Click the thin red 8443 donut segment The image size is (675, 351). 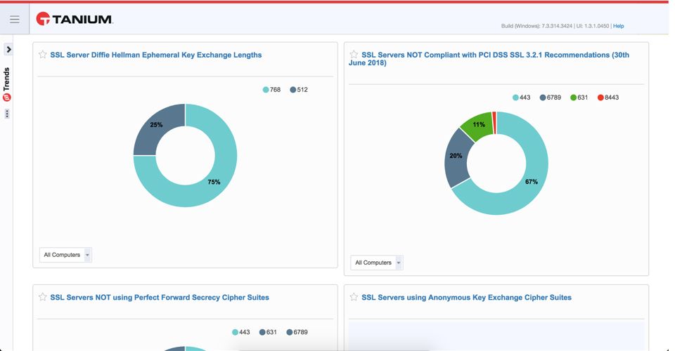coord(494,123)
